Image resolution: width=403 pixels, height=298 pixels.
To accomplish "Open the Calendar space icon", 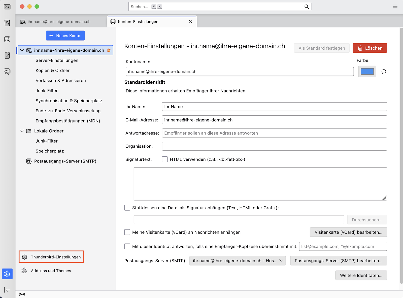I will 7,39.
